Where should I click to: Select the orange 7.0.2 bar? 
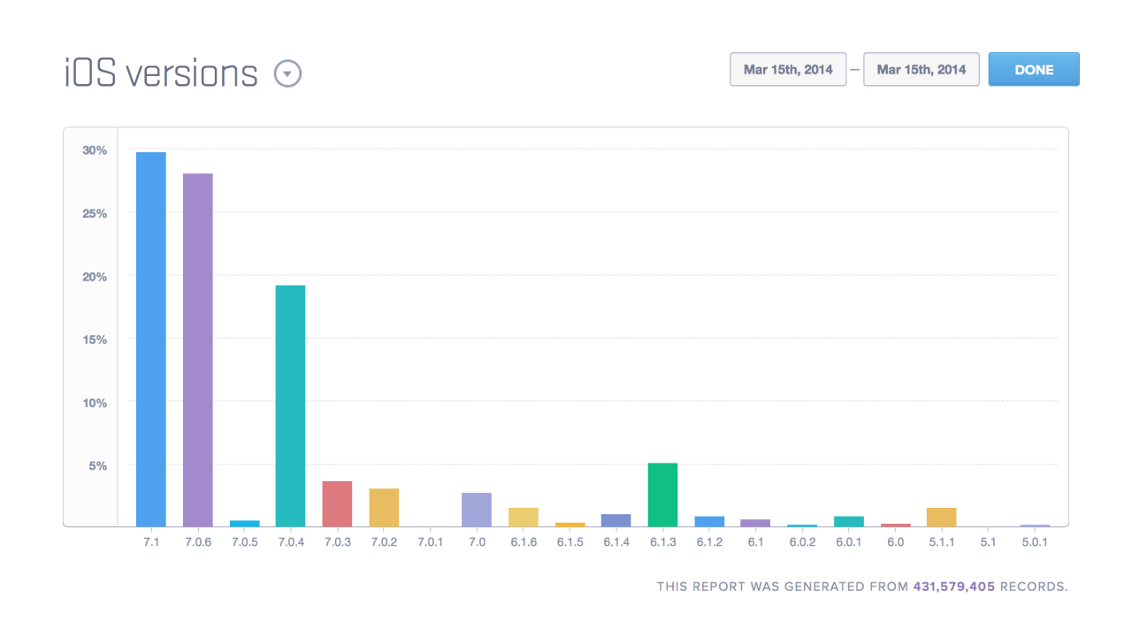click(x=384, y=508)
